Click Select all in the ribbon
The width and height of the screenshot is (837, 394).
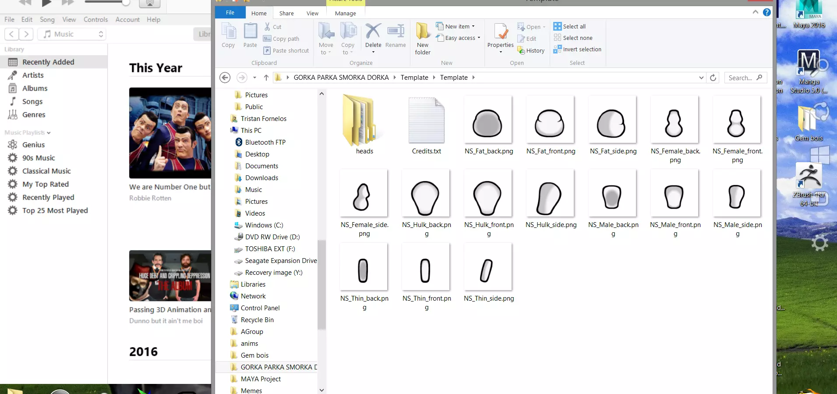(569, 26)
